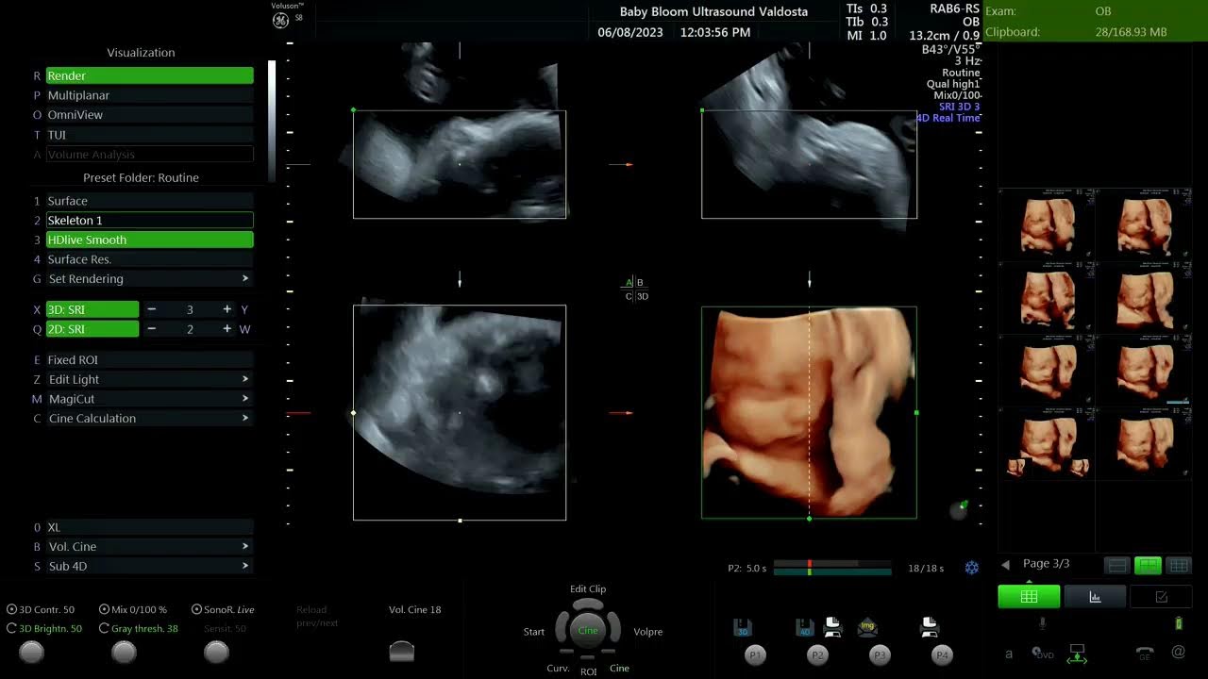Click the vertical grayscale bar
The image size is (1208, 679).
pyautogui.click(x=272, y=121)
